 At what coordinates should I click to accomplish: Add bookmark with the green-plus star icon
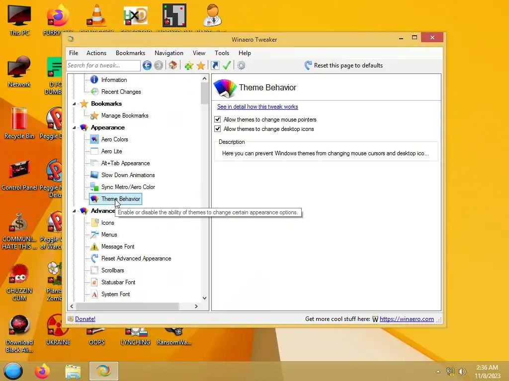(189, 66)
